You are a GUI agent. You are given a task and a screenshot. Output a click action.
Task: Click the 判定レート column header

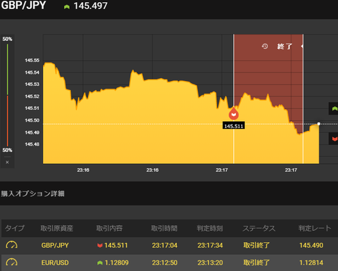click(x=315, y=228)
